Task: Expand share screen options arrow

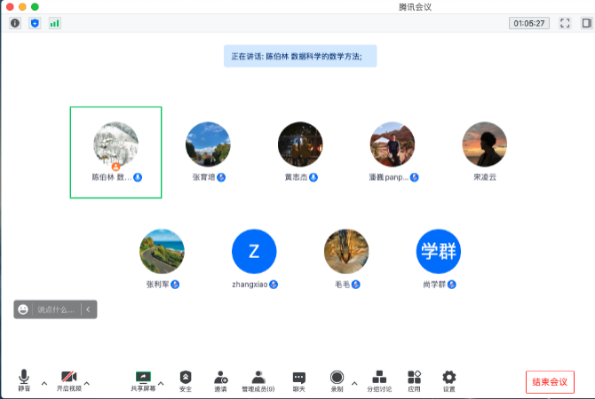Action: [x=162, y=383]
